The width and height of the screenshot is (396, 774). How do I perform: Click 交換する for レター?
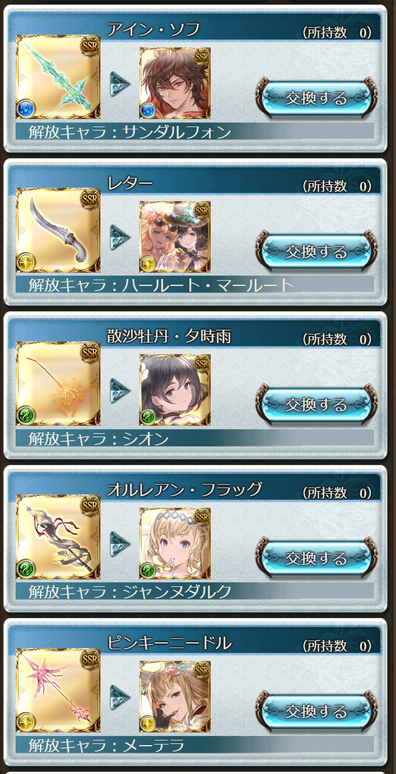click(x=316, y=251)
